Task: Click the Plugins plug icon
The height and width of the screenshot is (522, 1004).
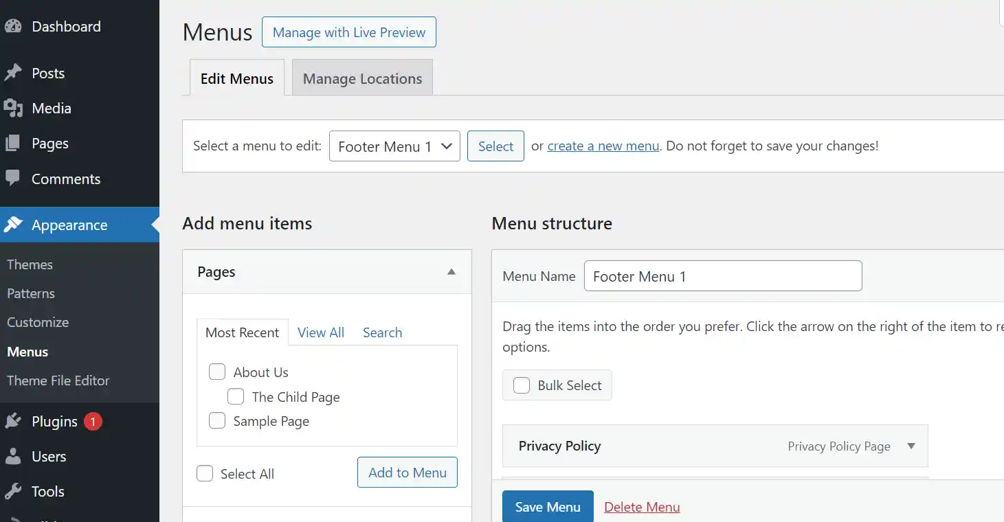Action: (13, 422)
